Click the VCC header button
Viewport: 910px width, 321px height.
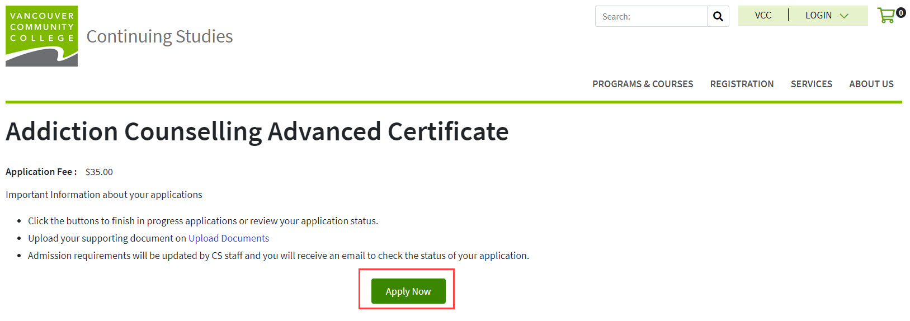(x=763, y=16)
